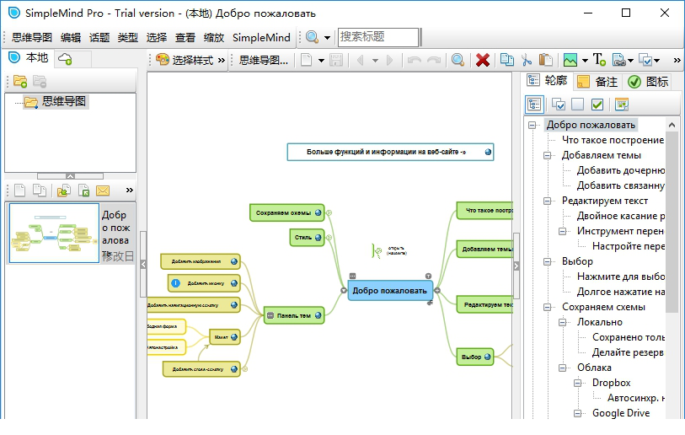Switch to the 图标 icons tab

[648, 81]
